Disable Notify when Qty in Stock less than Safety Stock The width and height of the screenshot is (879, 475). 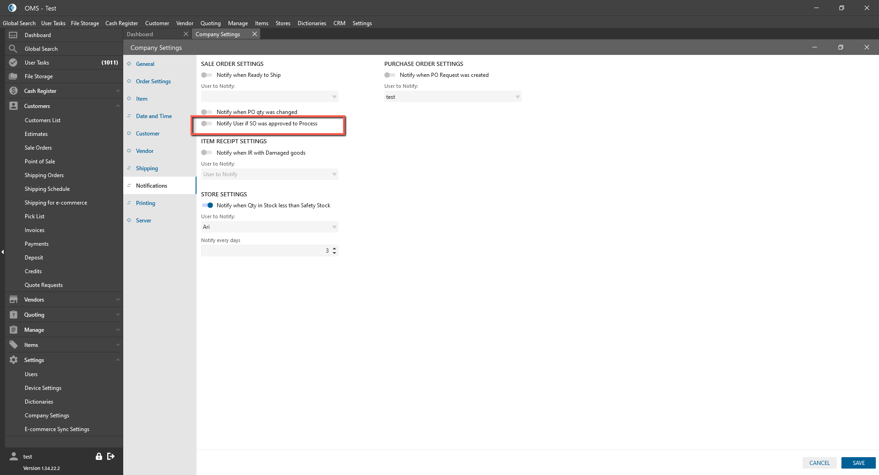tap(207, 205)
